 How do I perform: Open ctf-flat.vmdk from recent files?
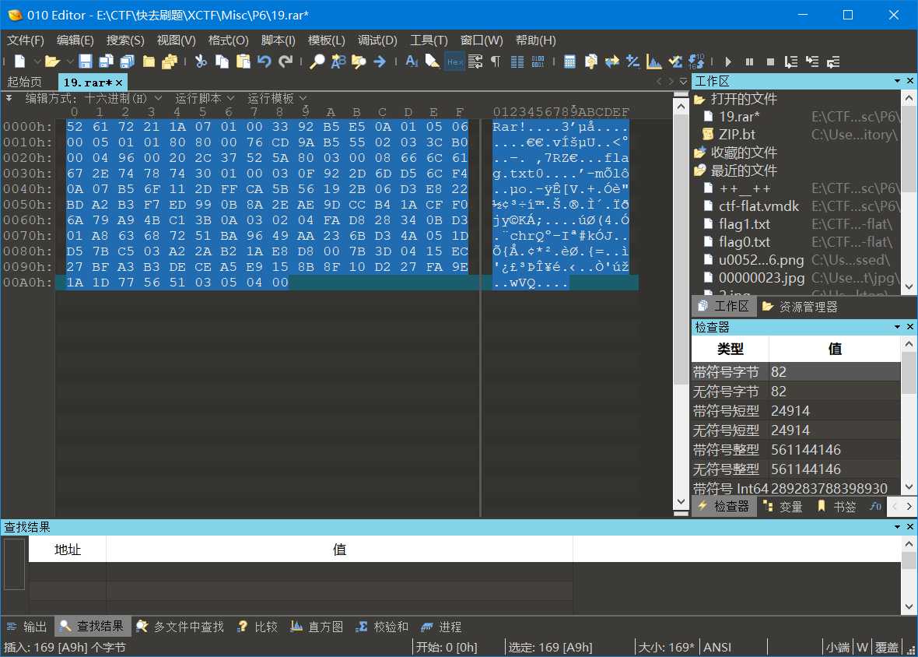pos(759,206)
